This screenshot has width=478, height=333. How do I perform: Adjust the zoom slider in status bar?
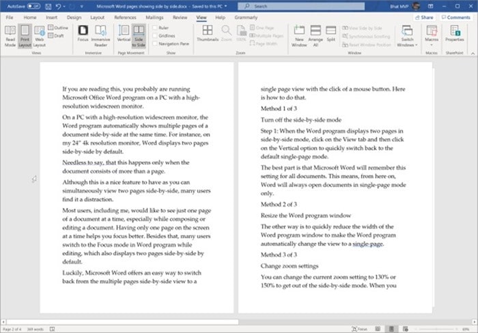pyautogui.click(x=436, y=329)
